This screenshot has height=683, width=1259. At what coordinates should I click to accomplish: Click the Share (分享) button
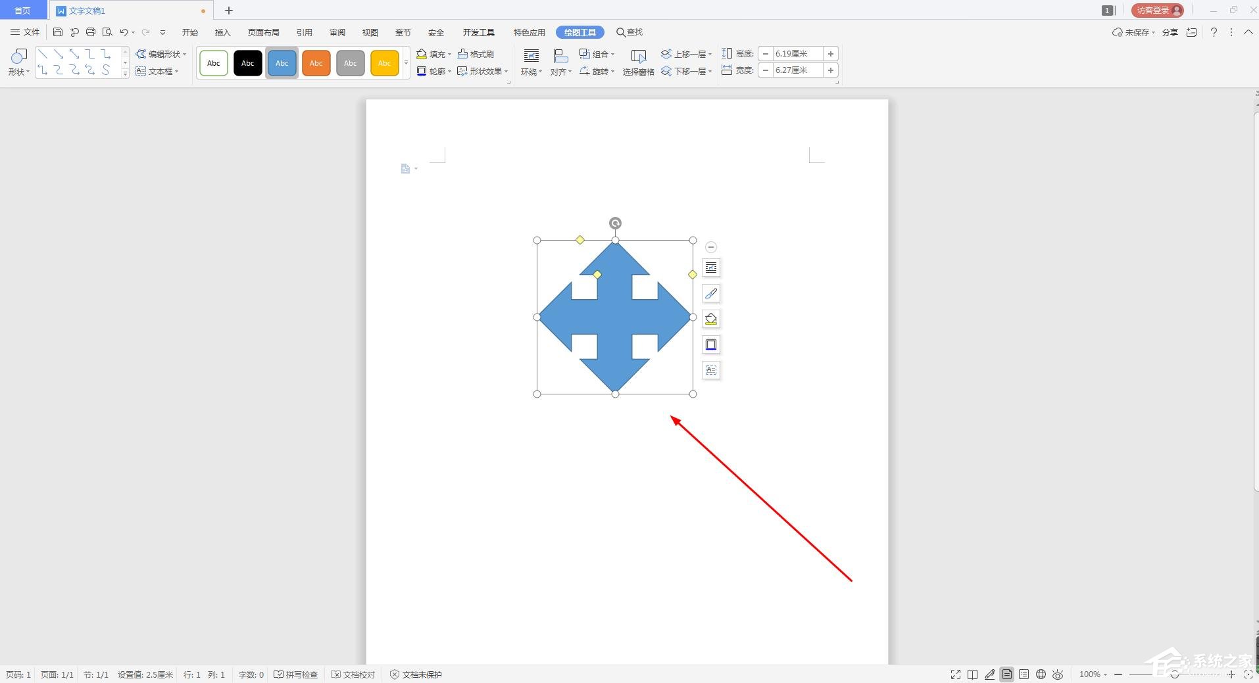1170,32
